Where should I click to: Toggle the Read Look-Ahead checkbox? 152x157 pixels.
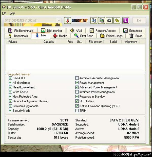click(x=10, y=87)
